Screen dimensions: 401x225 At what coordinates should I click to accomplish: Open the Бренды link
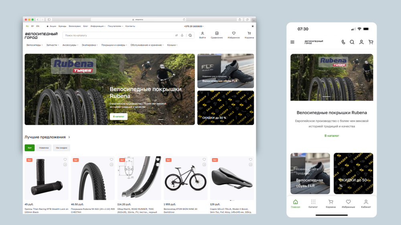coord(62,26)
